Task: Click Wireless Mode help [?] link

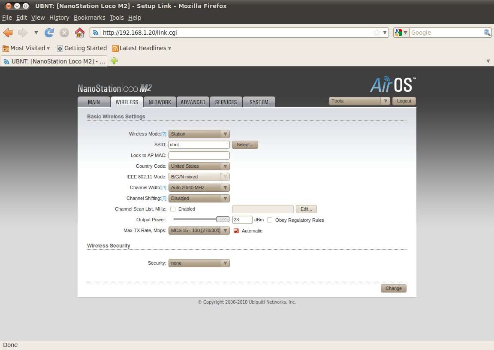Action: coord(164,134)
